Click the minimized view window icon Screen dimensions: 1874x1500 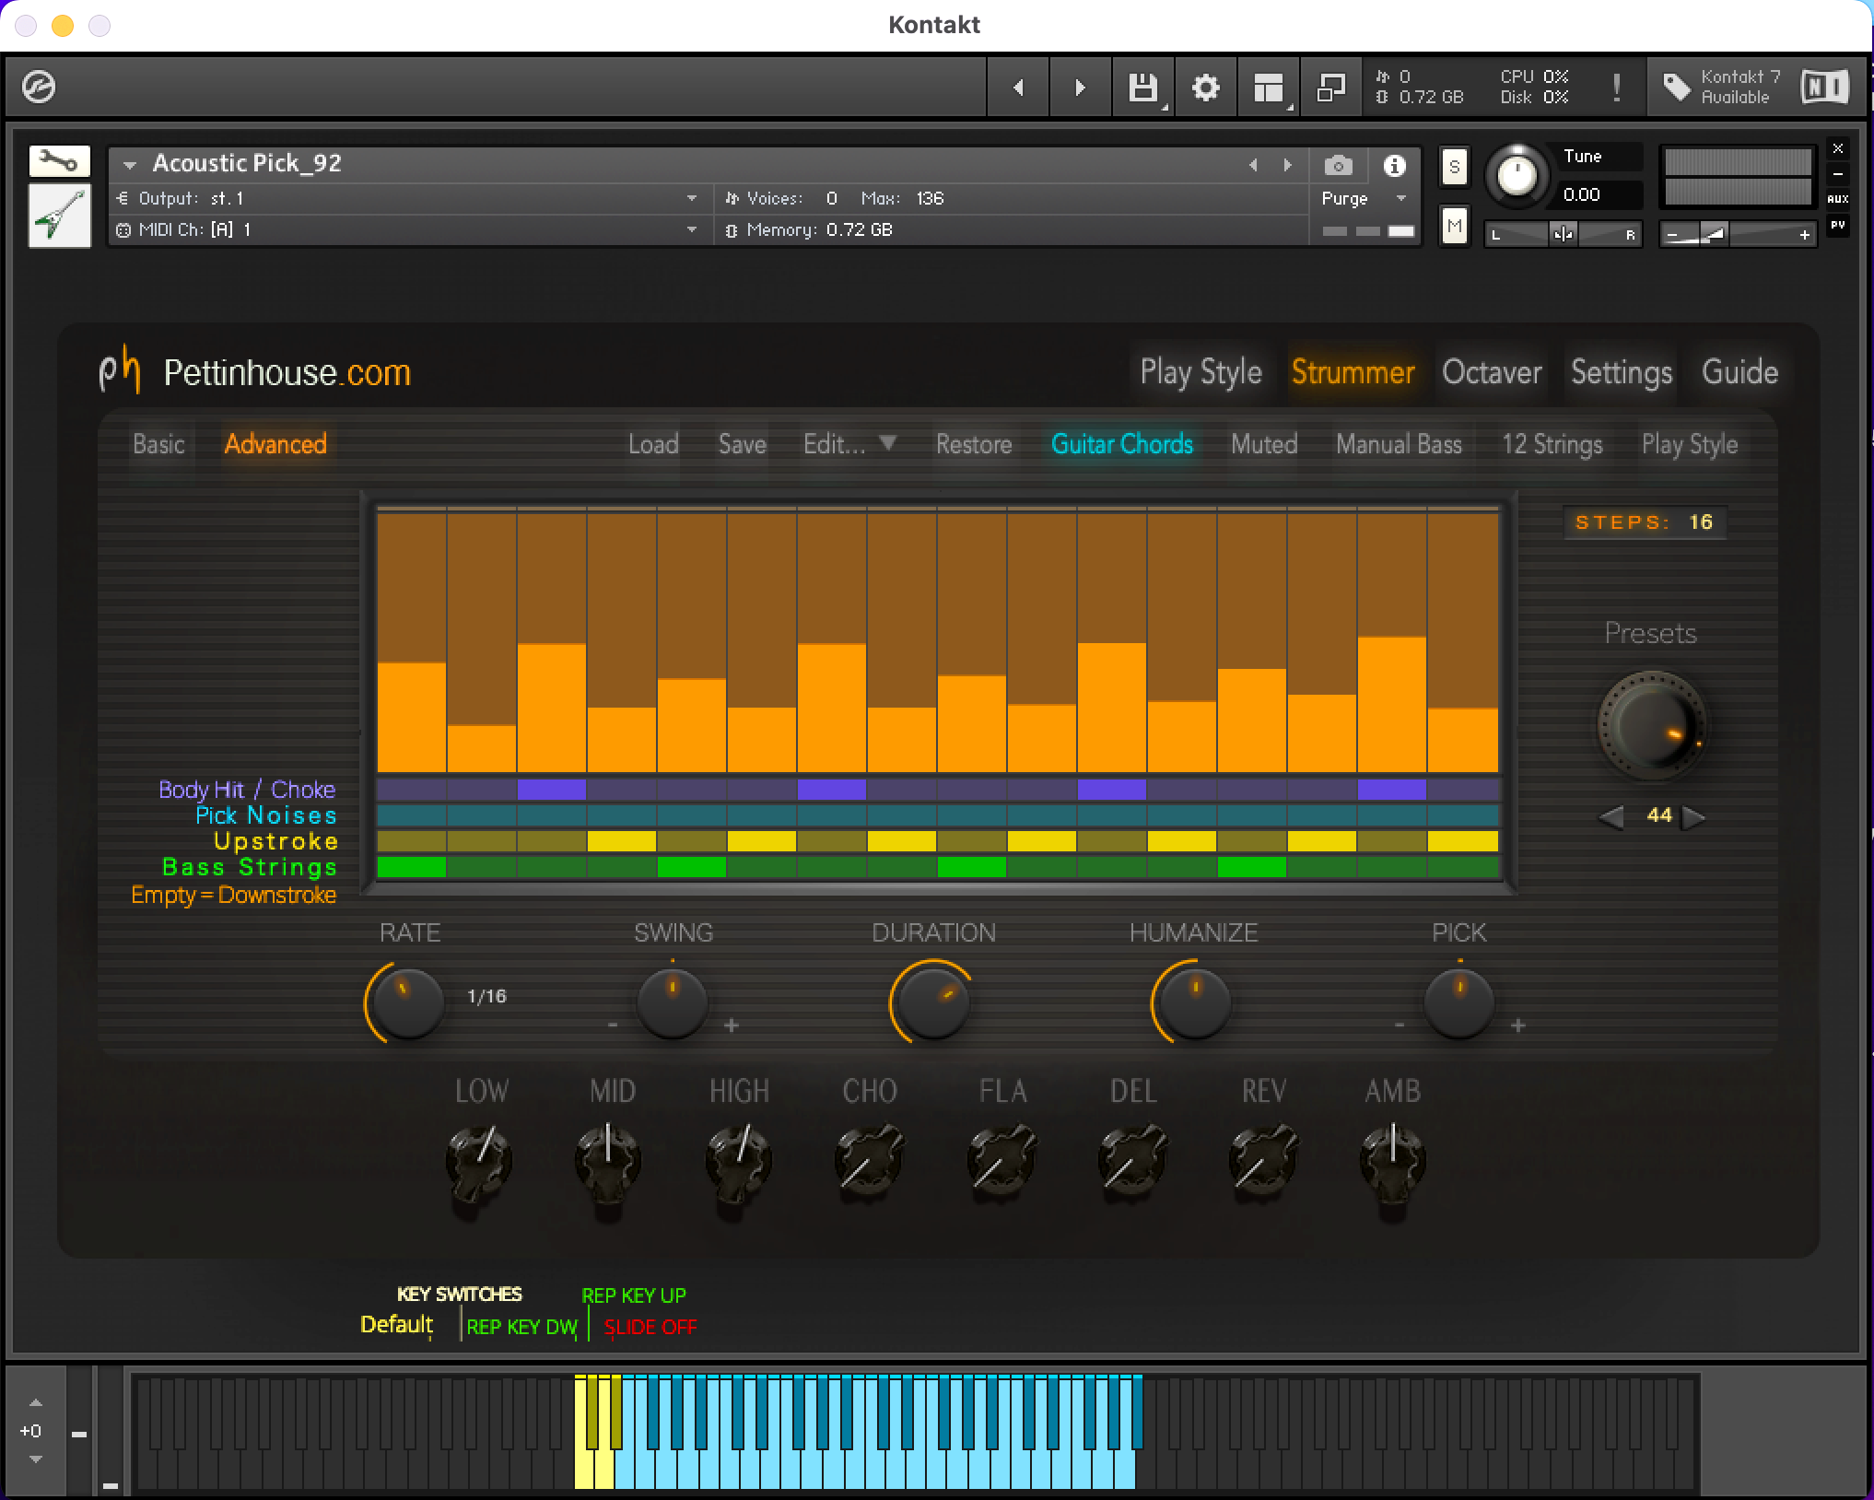1330,88
